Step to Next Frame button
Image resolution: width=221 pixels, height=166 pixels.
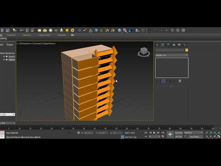(158, 133)
